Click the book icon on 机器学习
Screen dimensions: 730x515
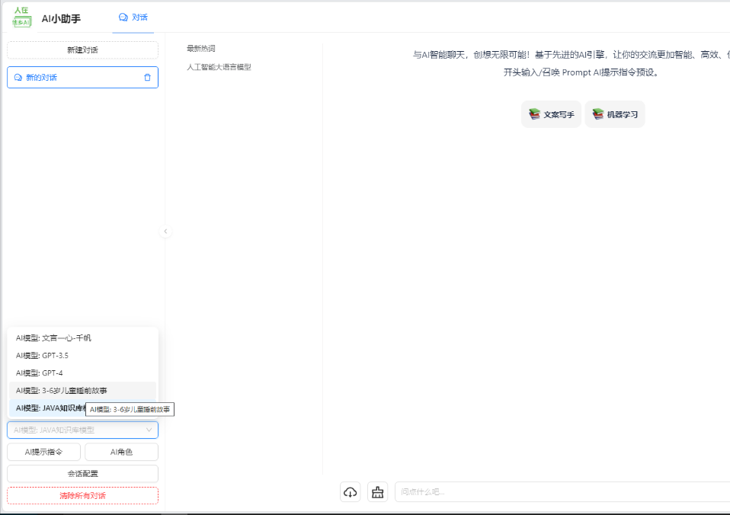pyautogui.click(x=598, y=114)
